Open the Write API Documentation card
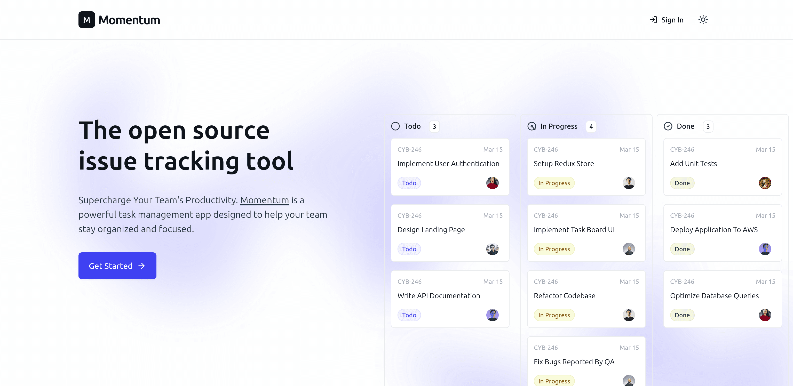The image size is (793, 386). point(450,299)
